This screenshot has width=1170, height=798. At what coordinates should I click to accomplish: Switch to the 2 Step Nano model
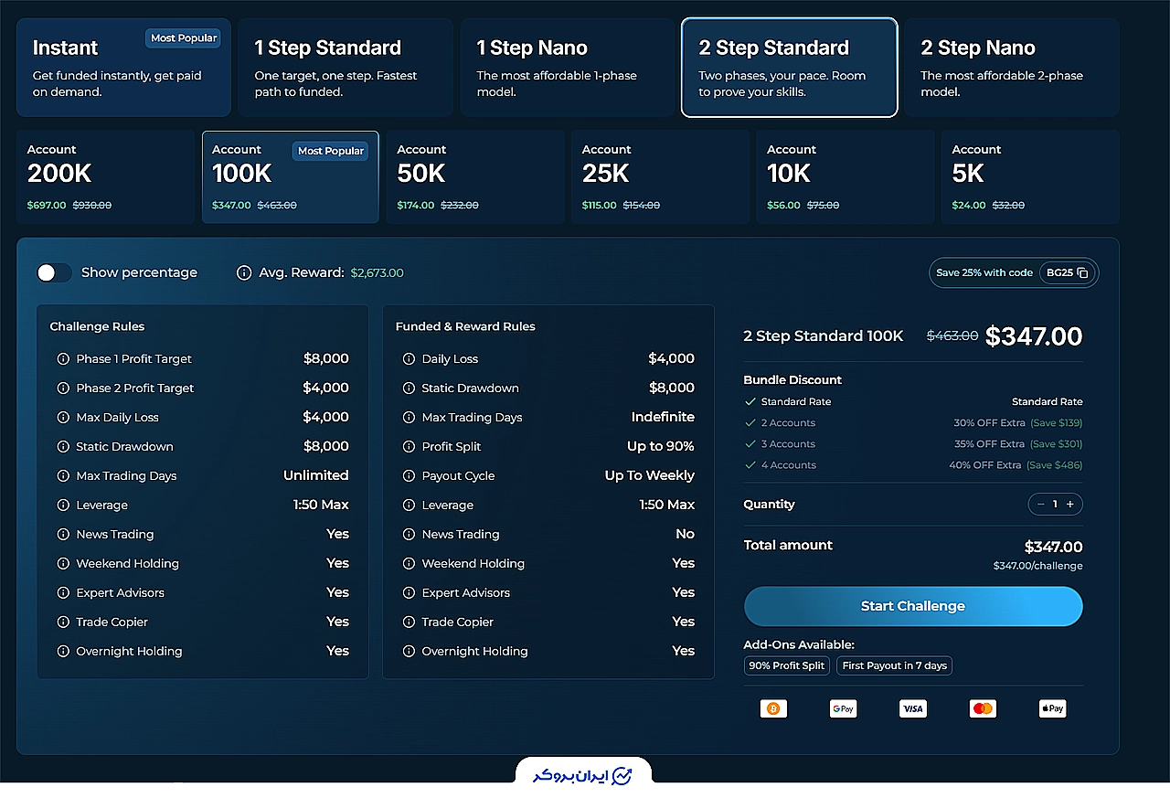1012,68
